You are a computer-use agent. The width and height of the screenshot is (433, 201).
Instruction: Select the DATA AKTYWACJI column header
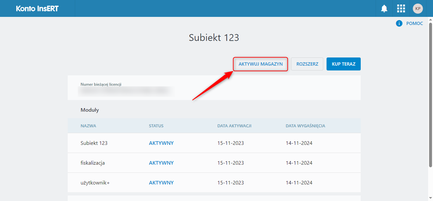click(234, 126)
